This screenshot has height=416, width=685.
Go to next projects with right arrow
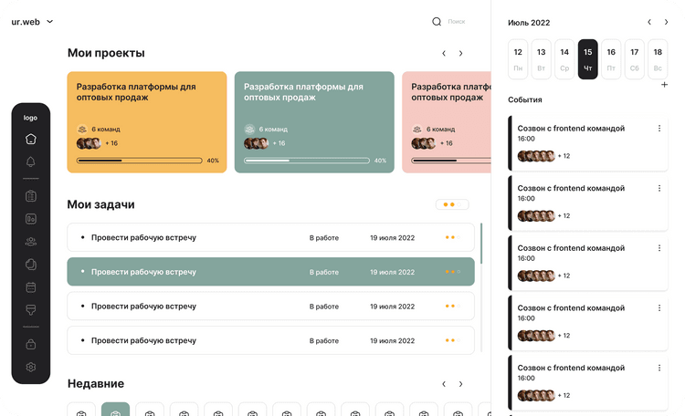pos(460,53)
